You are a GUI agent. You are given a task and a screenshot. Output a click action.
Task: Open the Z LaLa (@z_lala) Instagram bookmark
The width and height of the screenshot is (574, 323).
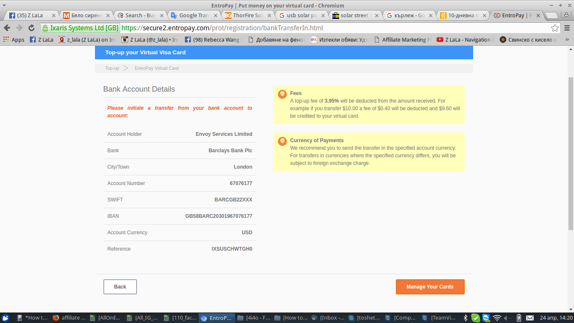150,40
